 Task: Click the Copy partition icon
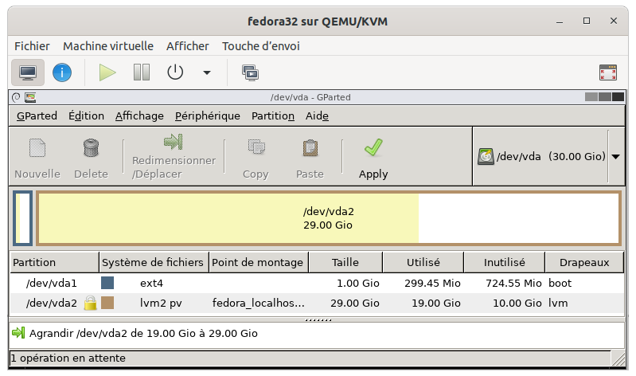256,147
